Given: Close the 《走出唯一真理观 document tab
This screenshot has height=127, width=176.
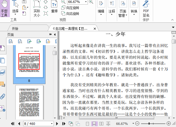Looking at the screenshot, I should (95, 29).
